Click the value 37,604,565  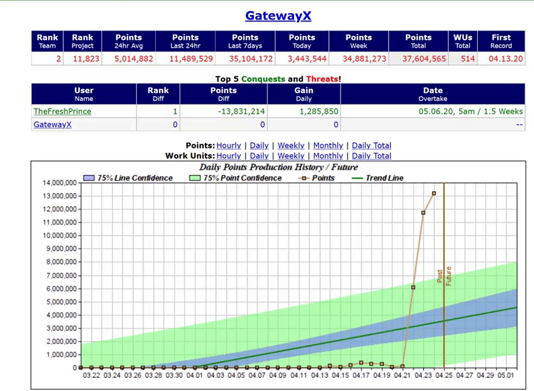424,59
